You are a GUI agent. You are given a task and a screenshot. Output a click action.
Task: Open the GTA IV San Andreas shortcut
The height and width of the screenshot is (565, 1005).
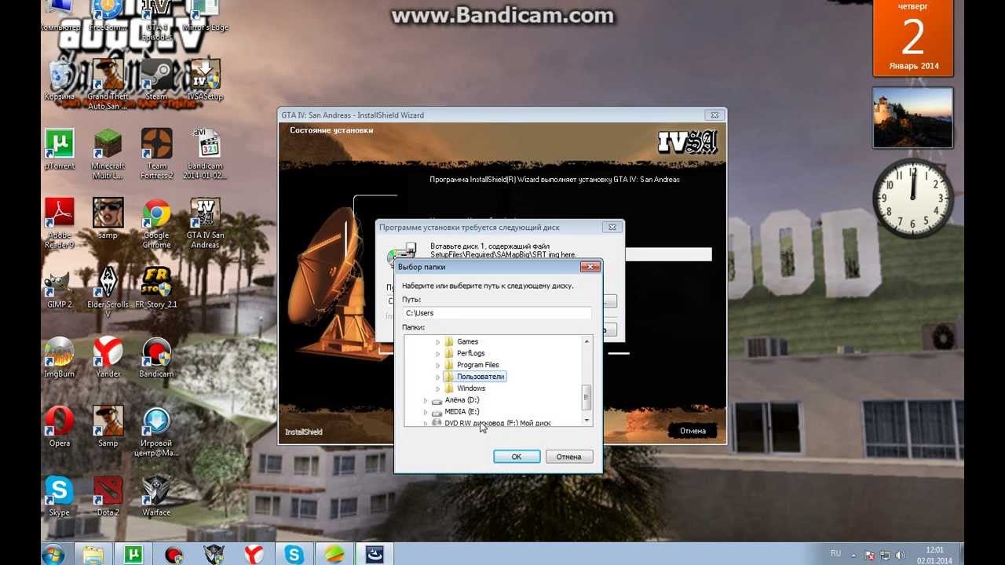[x=205, y=223]
